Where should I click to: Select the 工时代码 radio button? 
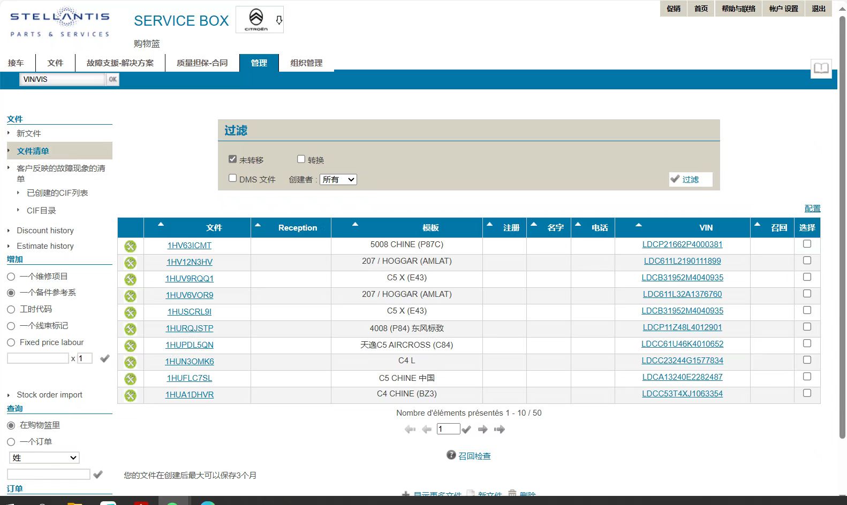[x=11, y=309]
